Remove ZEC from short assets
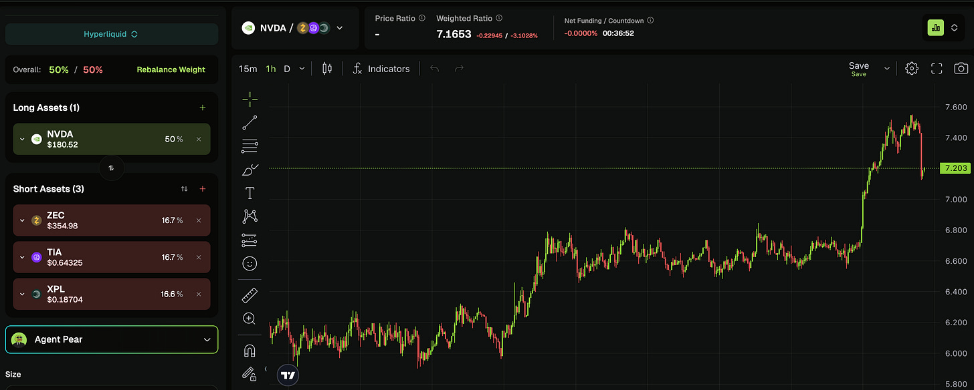This screenshot has height=390, width=974. tap(199, 220)
